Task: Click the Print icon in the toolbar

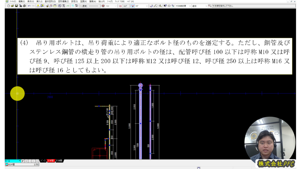Action: pos(24,6)
